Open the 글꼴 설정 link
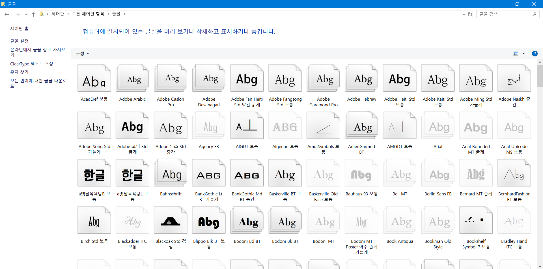Screen dimensions: 543x269 (20, 41)
